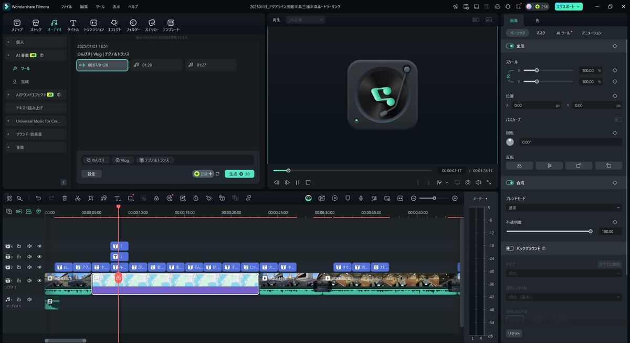Click the snapshot camera icon under preview
630x343 pixels.
(x=468, y=182)
